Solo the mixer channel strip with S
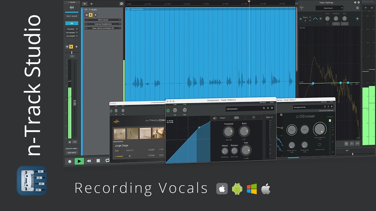Screen dimensions: 376x211 71,47
